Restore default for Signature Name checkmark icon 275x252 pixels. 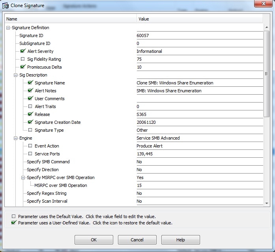(x=30, y=82)
